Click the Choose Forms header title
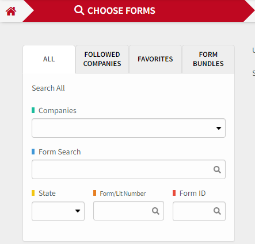Image resolution: width=255 pixels, height=244 pixels. point(121,10)
